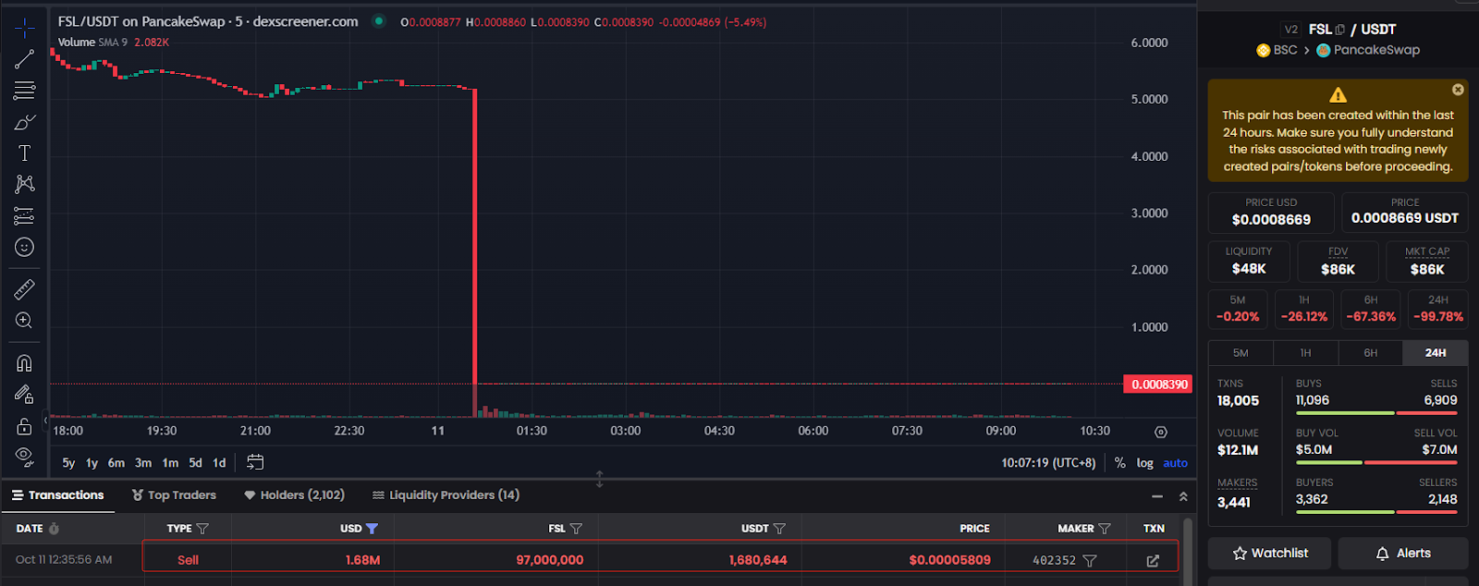Open the timezone menu showing UTC+8
Viewport: 1479px width, 586px height.
(x=1048, y=463)
